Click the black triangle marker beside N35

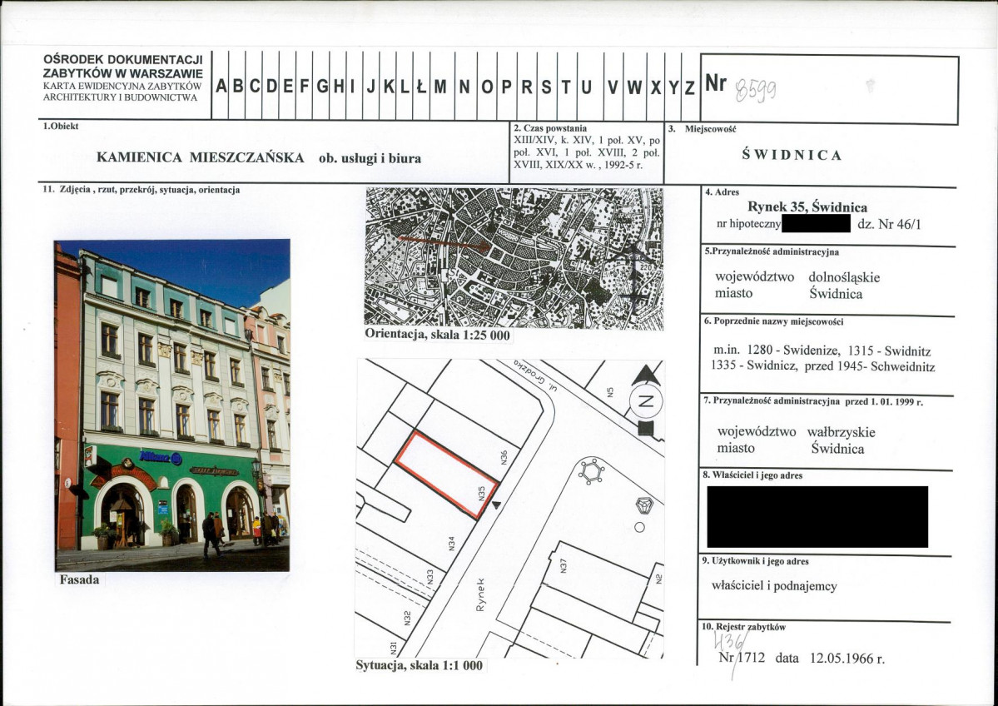pos(497,505)
